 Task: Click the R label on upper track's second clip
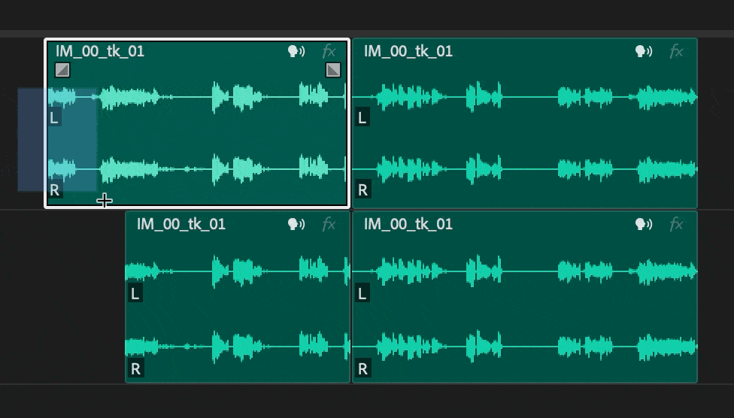click(x=362, y=189)
